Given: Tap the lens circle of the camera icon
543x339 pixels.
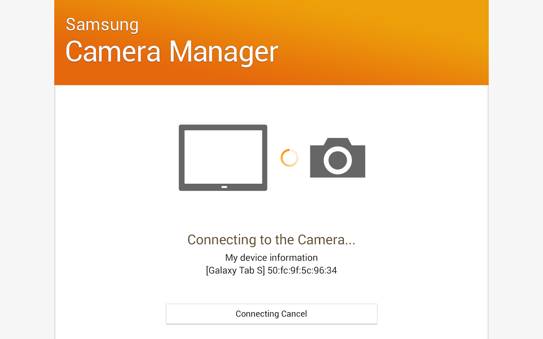Looking at the screenshot, I should (x=337, y=160).
